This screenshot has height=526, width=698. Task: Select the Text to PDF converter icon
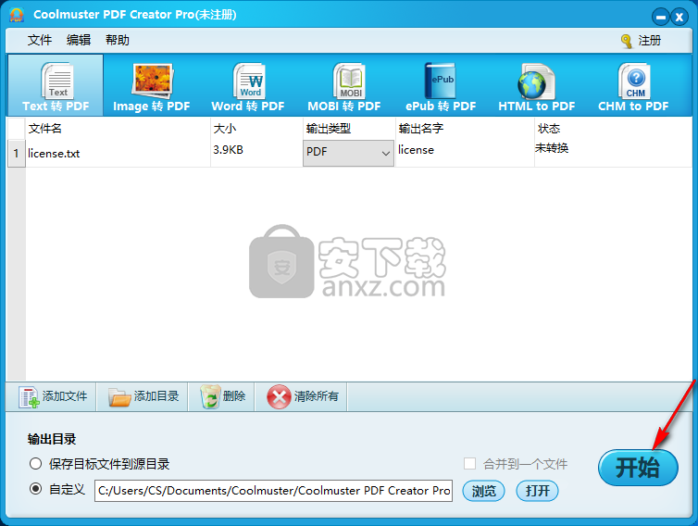click(56, 85)
